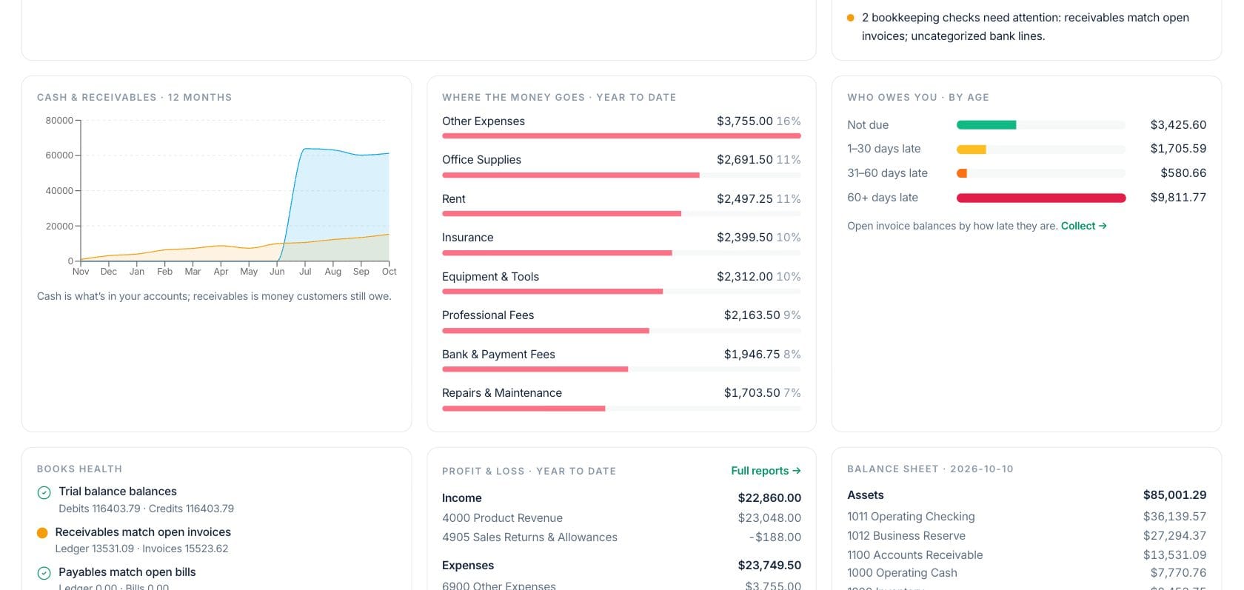Click 1000 Operating Cash account
The image size is (1244, 590).
click(x=1026, y=573)
